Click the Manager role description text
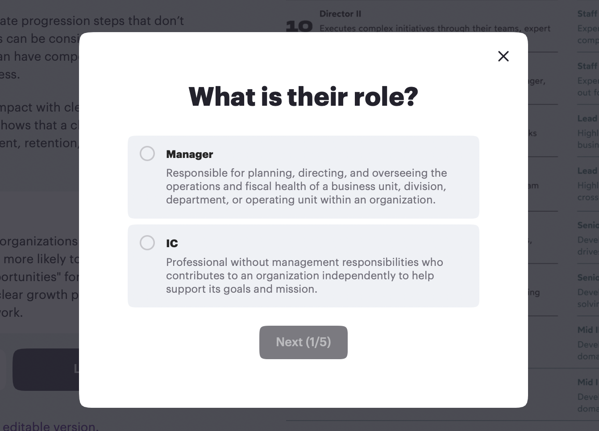The image size is (599, 431). tap(306, 186)
